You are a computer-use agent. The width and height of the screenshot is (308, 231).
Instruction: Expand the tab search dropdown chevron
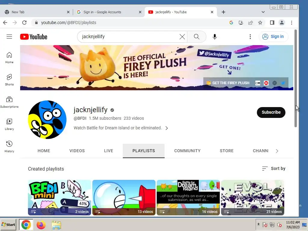(x=263, y=12)
